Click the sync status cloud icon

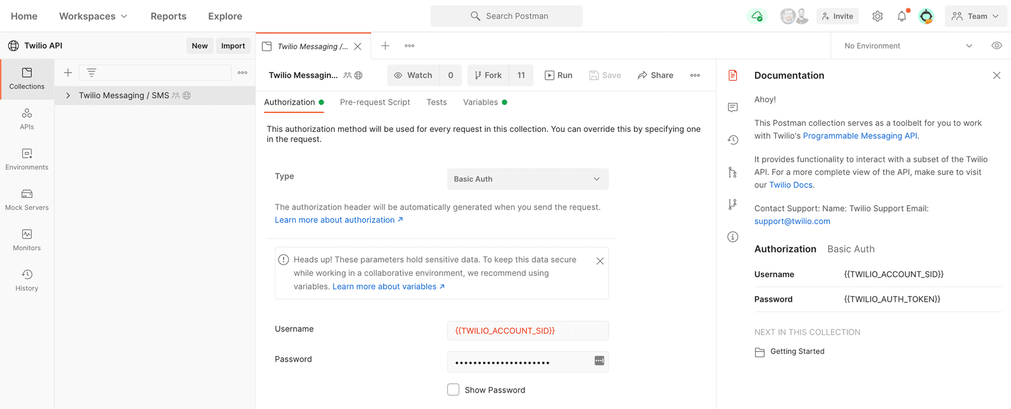757,16
